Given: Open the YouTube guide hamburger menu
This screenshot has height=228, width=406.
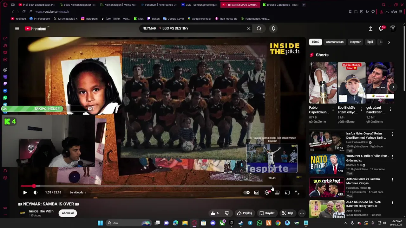Looking at the screenshot, I should pyautogui.click(x=17, y=28).
